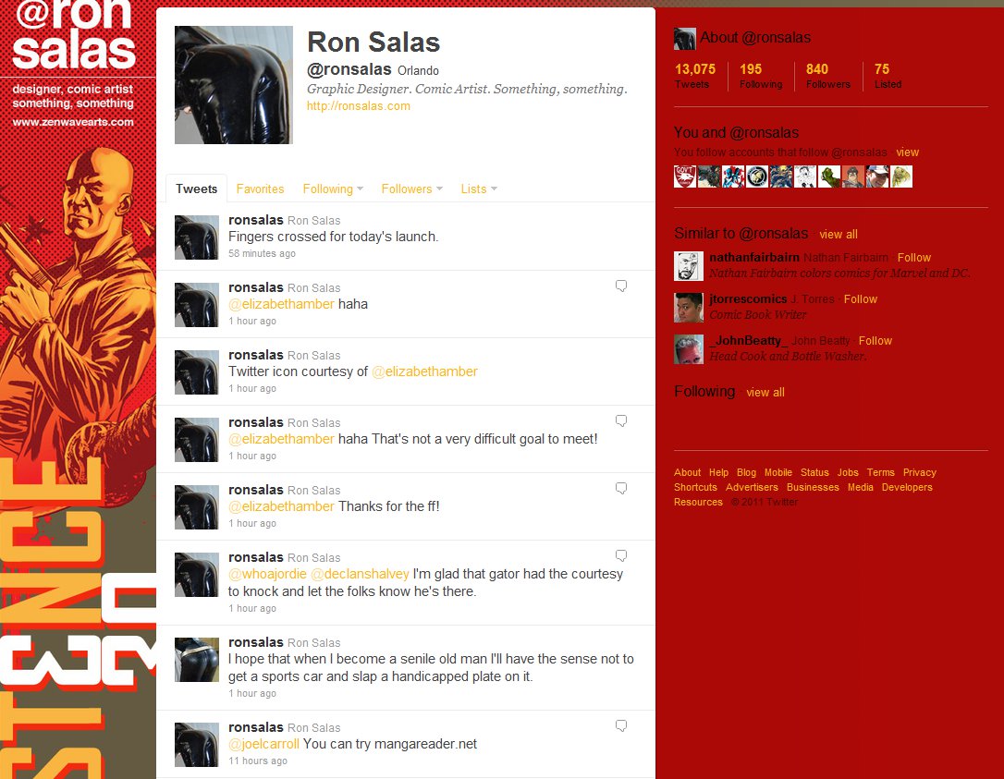Viewport: 1004px width, 779px height.
Task: Open the _JohnBeatty_ username link
Action: [x=749, y=341]
